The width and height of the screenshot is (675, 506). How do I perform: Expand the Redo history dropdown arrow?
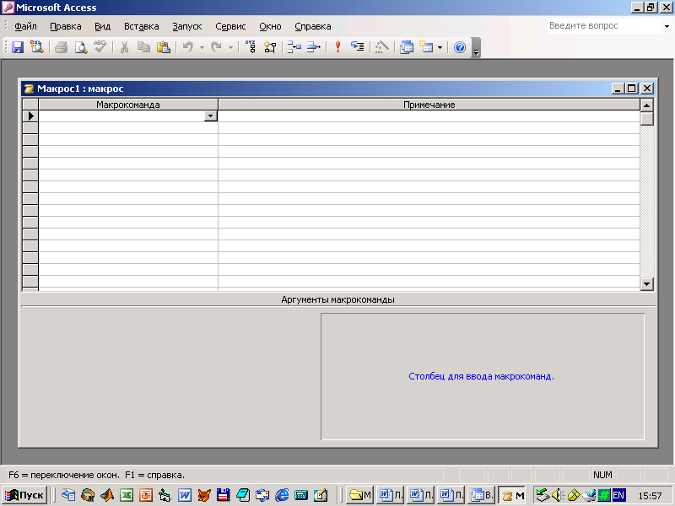tap(230, 47)
